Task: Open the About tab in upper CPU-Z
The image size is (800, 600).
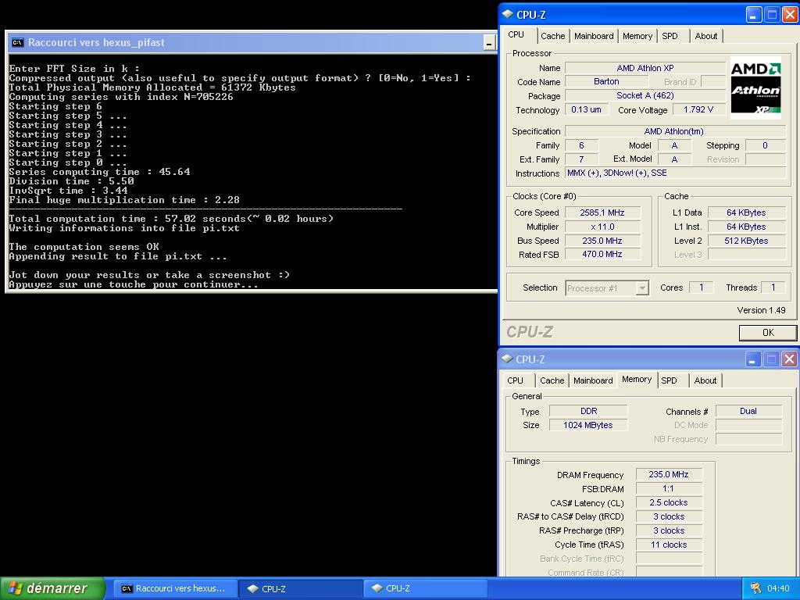Action: (x=706, y=36)
